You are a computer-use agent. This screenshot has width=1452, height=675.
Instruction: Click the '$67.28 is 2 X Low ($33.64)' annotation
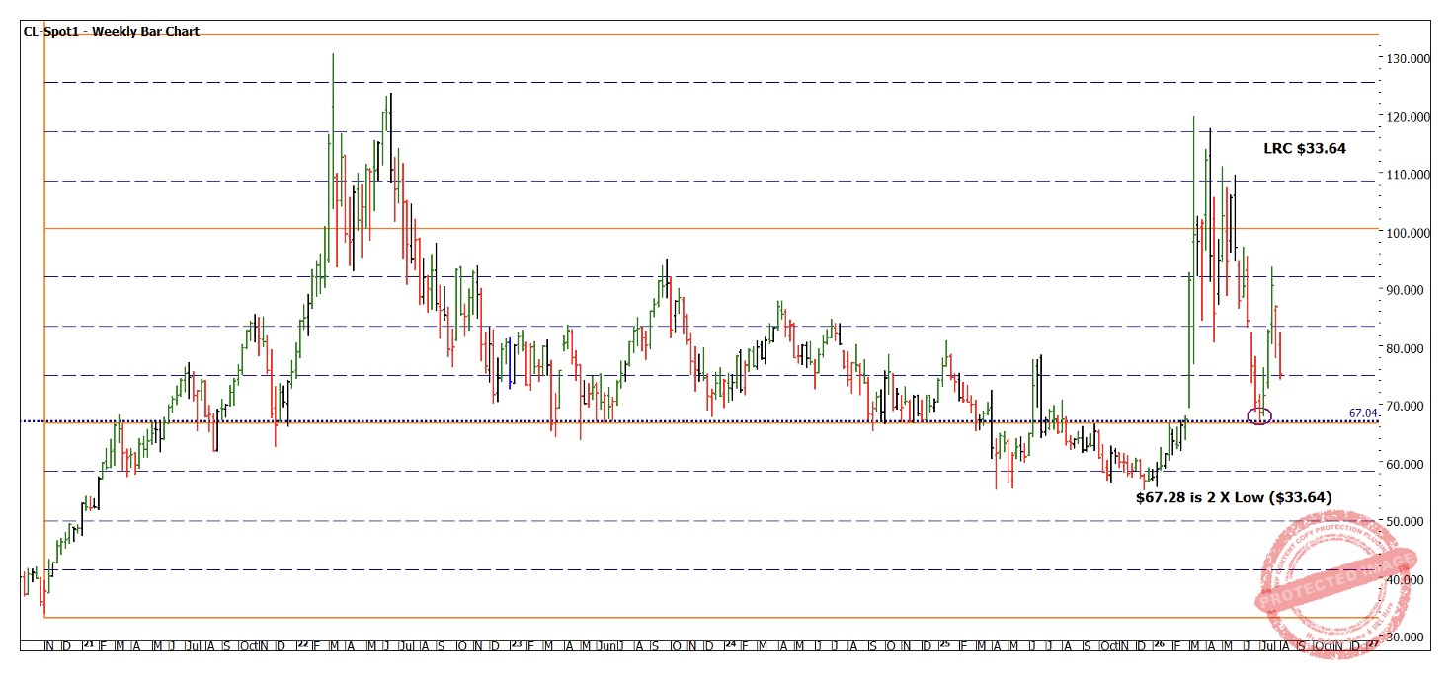point(1234,498)
